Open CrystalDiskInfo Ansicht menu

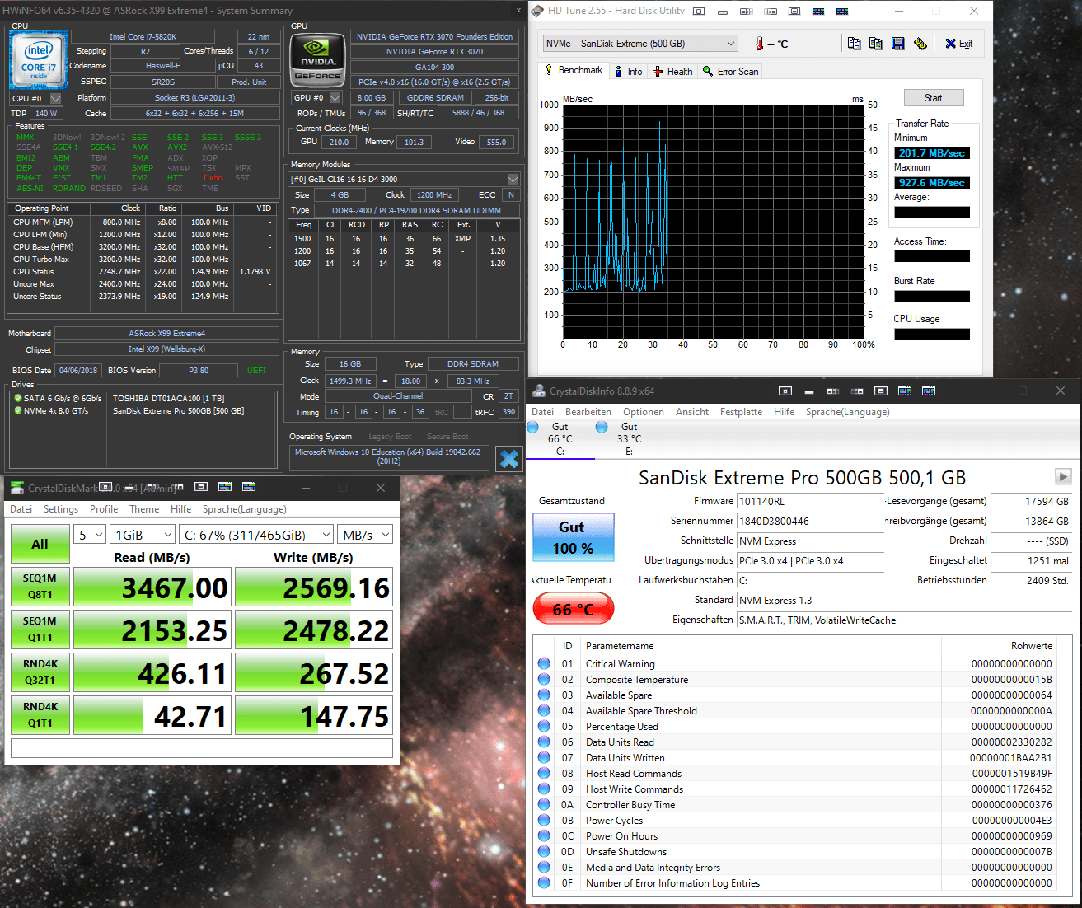point(692,412)
